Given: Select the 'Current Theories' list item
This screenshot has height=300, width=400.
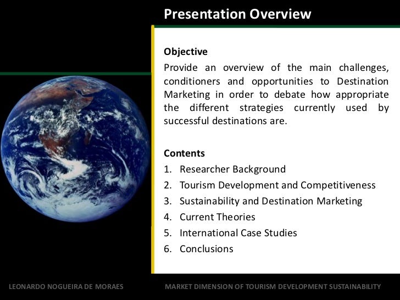Looking at the screenshot, I should (218, 217).
